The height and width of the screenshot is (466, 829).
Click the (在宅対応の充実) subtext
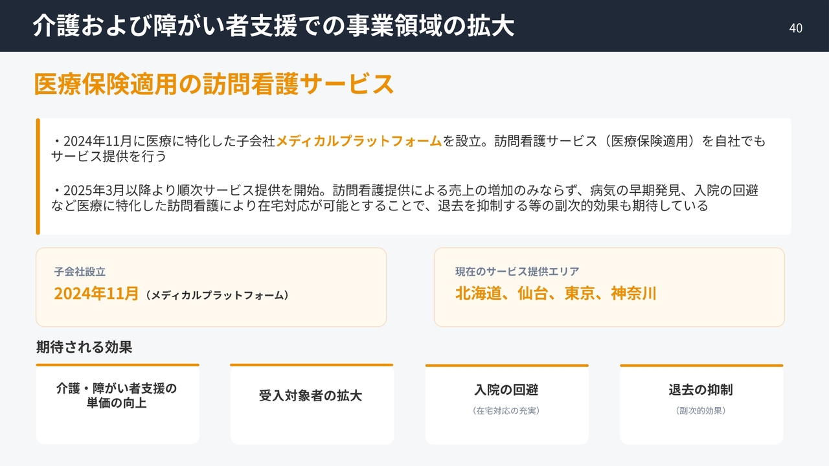[x=506, y=411]
